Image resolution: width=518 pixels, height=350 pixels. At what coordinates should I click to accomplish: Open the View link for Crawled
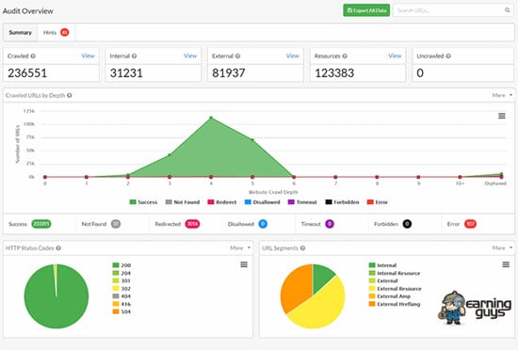coord(88,56)
